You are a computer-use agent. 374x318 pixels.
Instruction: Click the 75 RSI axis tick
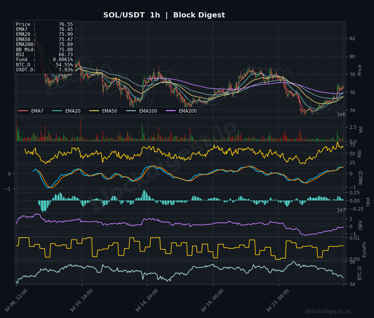pyautogui.click(x=352, y=145)
